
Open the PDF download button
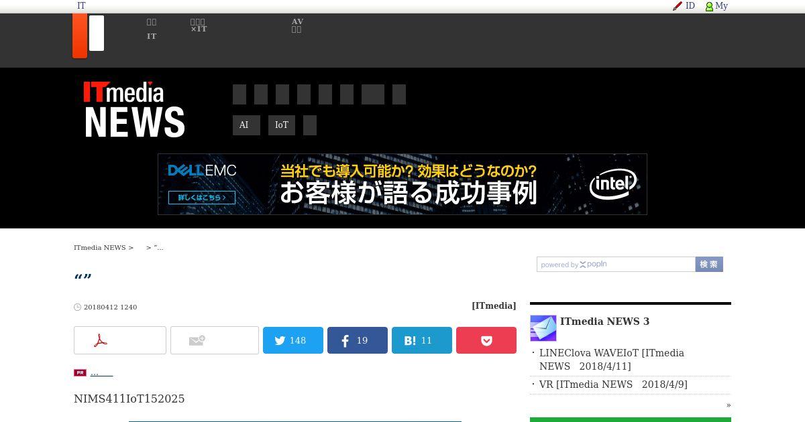120,340
